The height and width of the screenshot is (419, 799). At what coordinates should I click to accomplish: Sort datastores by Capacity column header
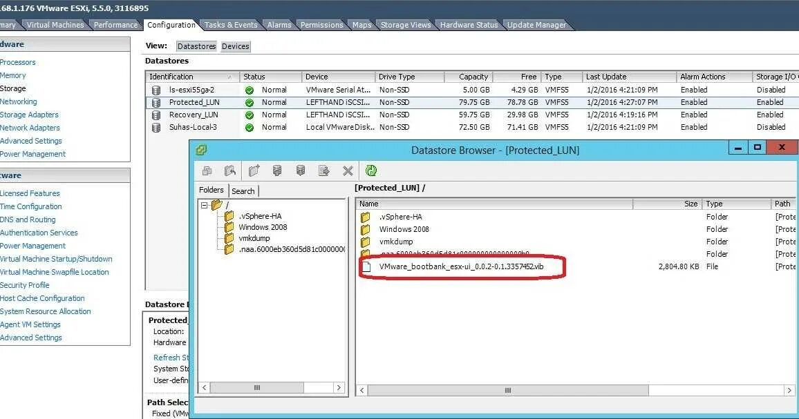pos(469,77)
